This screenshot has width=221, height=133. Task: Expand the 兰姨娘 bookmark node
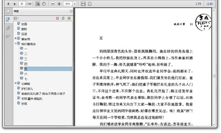tap(15, 83)
